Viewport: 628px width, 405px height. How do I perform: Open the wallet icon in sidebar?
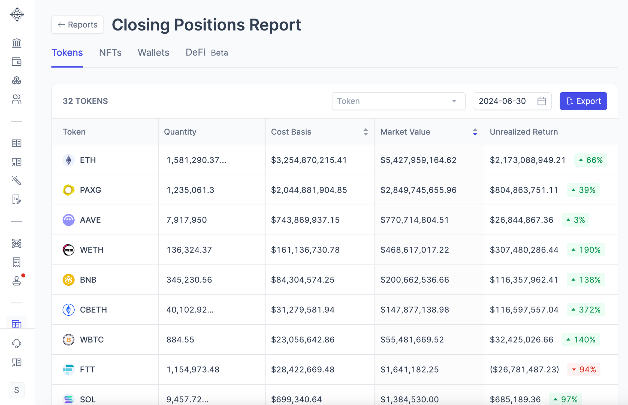click(x=17, y=62)
